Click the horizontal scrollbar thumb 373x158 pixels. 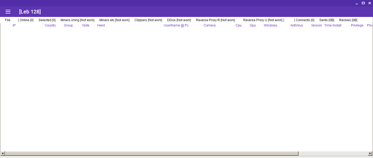click(x=152, y=154)
